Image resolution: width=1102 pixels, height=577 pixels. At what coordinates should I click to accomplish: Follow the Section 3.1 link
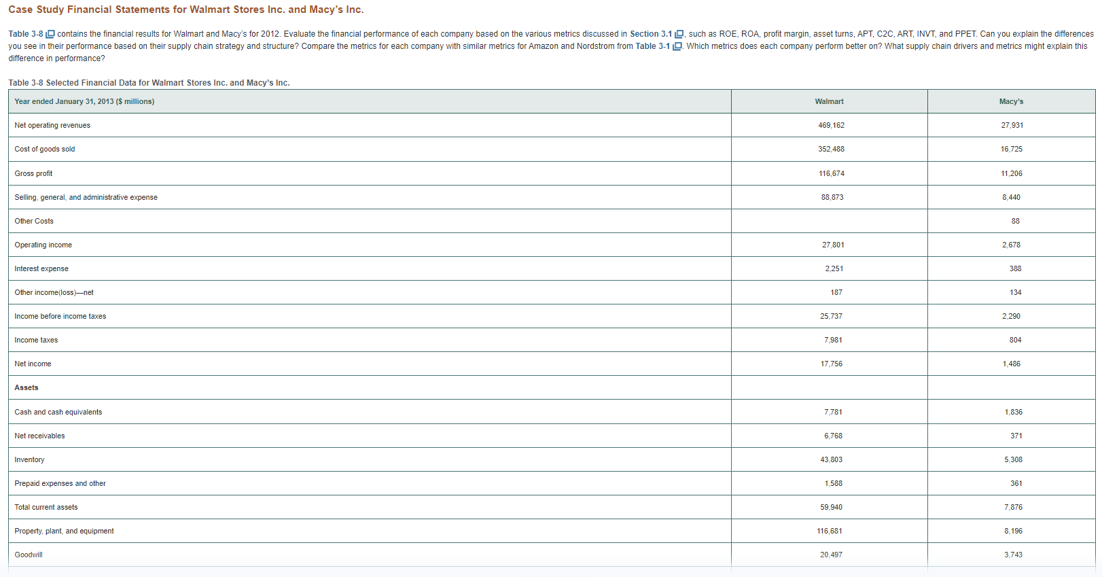tap(651, 34)
